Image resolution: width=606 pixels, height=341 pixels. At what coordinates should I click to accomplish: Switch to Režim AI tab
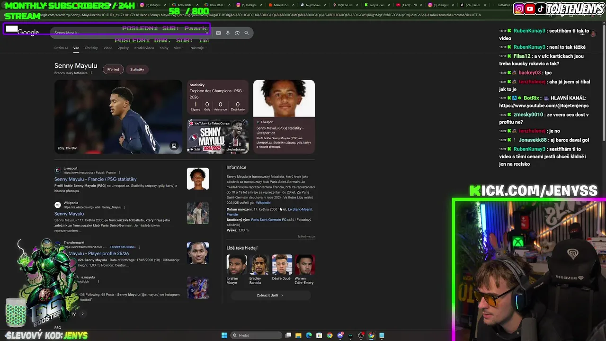pos(61,48)
